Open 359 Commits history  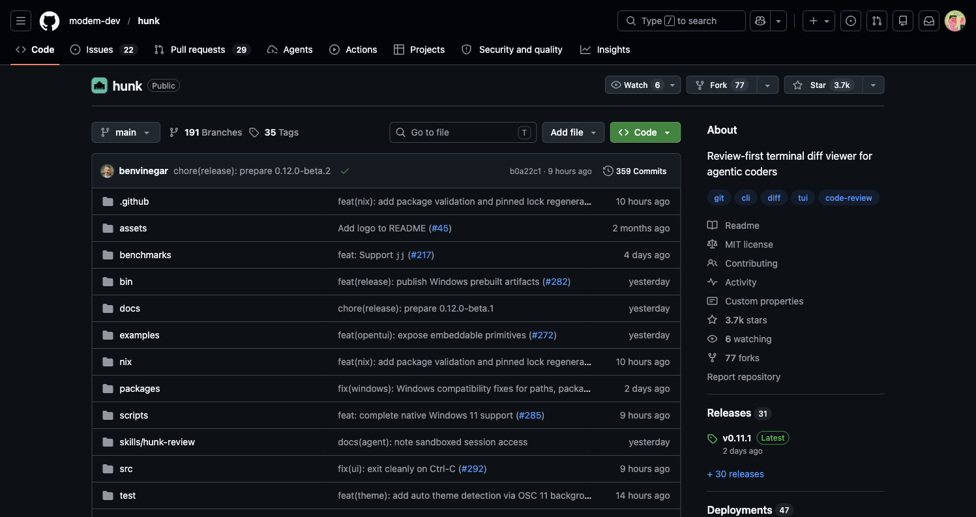coord(635,171)
